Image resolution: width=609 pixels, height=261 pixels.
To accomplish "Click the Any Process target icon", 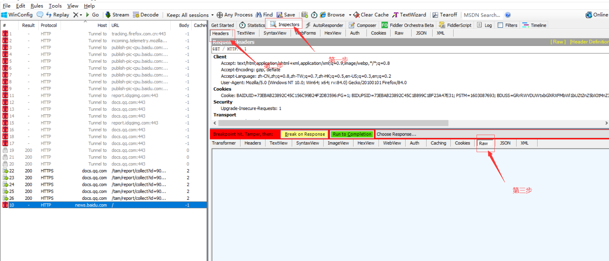I will pyautogui.click(x=220, y=15).
